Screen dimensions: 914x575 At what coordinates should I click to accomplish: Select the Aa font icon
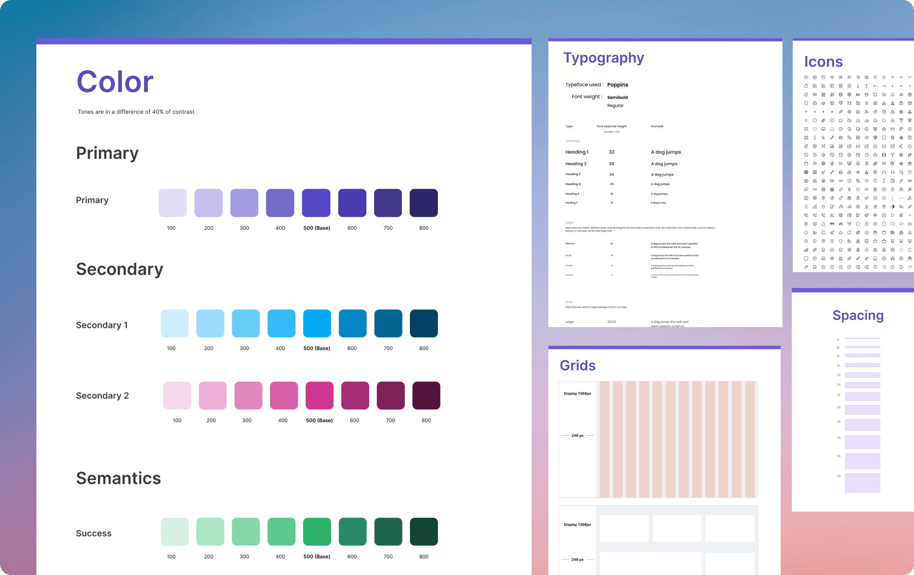pyautogui.click(x=815, y=189)
